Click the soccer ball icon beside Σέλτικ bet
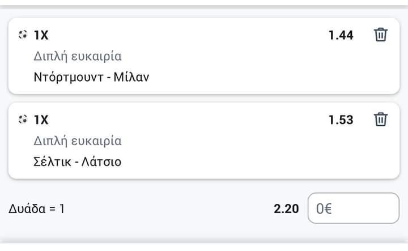408x251 pixels. tap(23, 120)
